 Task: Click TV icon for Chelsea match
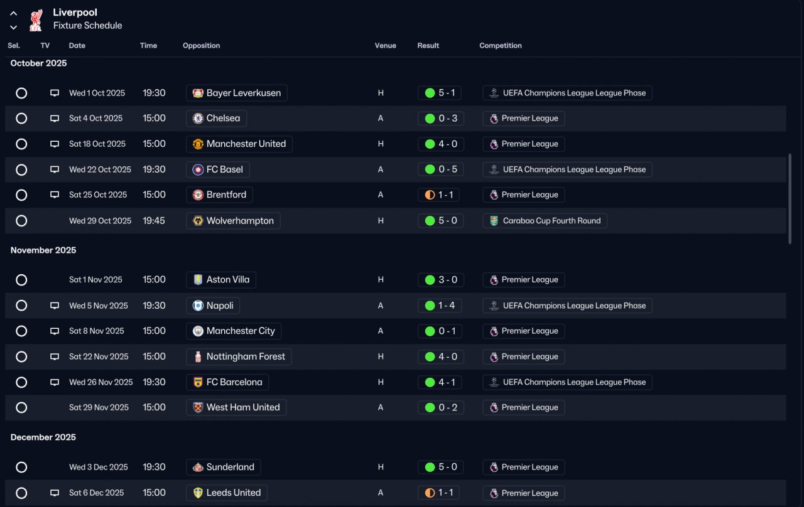pyautogui.click(x=55, y=119)
